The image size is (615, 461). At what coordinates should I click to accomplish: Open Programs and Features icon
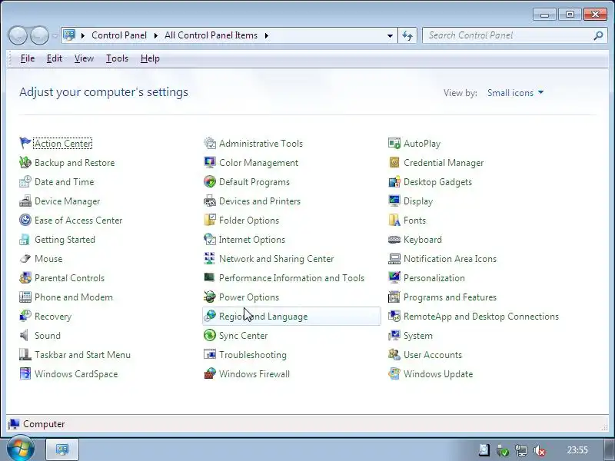pyautogui.click(x=394, y=297)
